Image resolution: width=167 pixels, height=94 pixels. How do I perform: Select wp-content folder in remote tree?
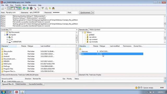[x=93, y=39]
